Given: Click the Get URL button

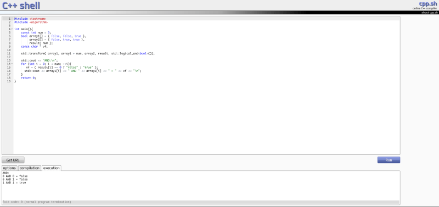Looking at the screenshot, I should click(13, 160).
